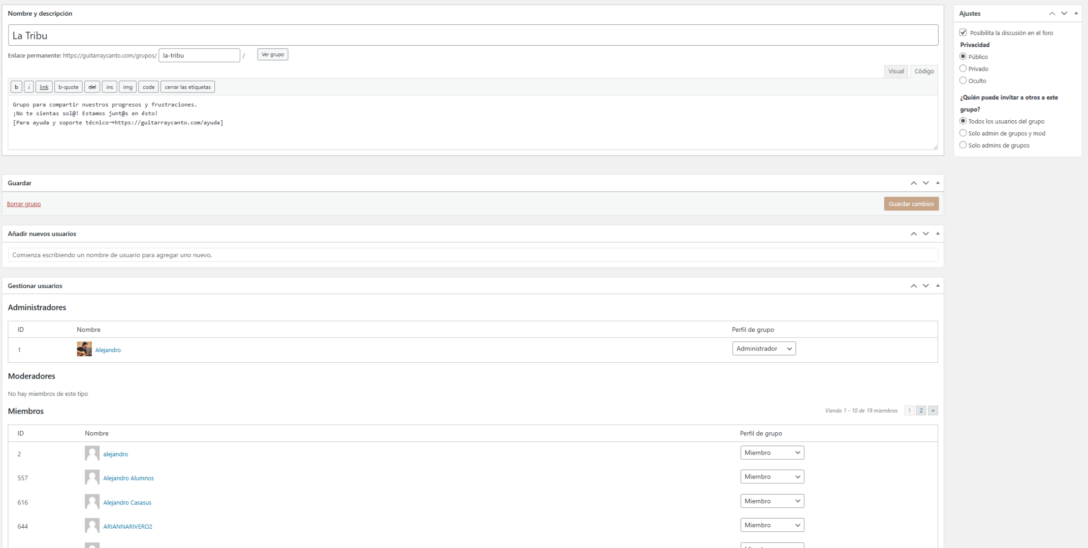
Task: Click the b-quote quicktag button
Action: [68, 87]
